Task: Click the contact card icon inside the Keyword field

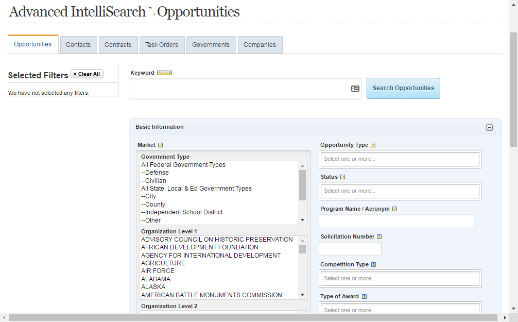Action: [355, 89]
